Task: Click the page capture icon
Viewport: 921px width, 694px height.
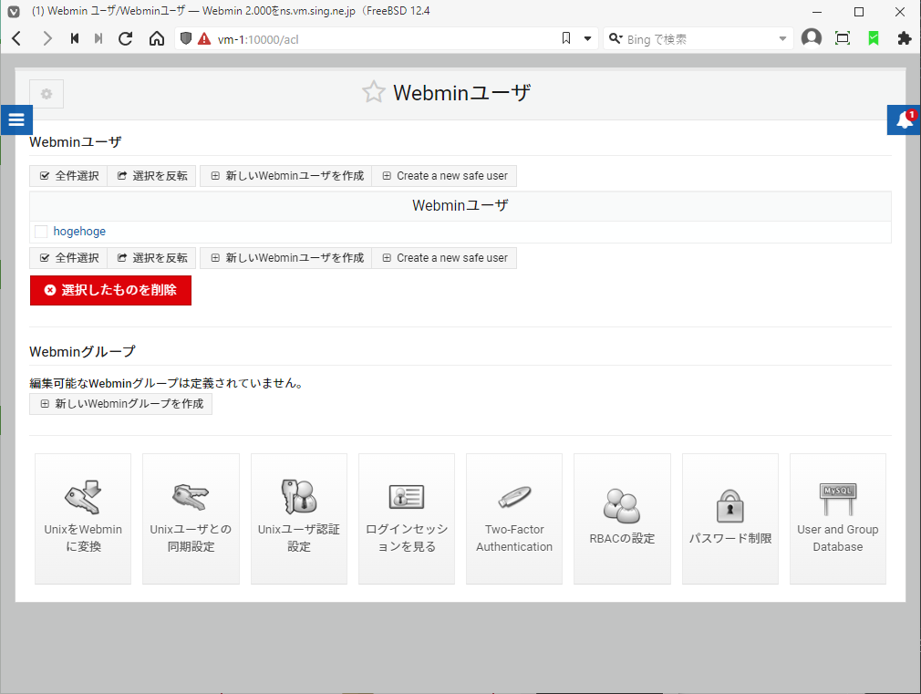Action: (x=843, y=39)
